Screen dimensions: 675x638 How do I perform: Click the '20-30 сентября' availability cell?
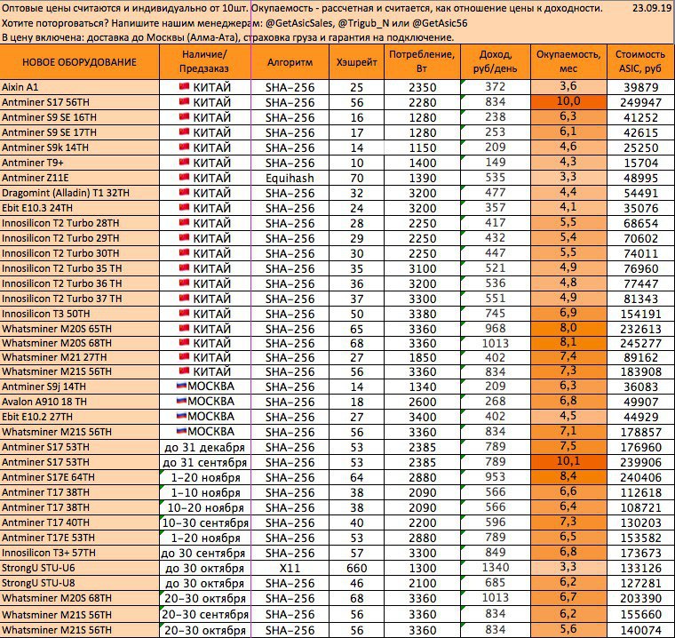205,614
